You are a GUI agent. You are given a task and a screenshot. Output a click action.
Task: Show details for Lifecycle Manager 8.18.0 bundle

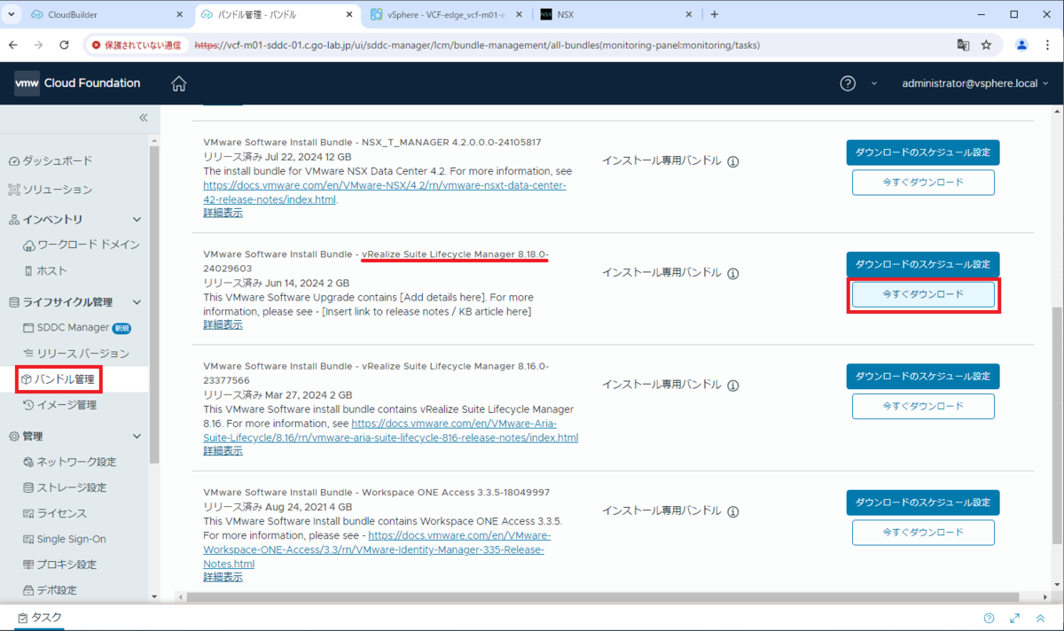(x=223, y=325)
